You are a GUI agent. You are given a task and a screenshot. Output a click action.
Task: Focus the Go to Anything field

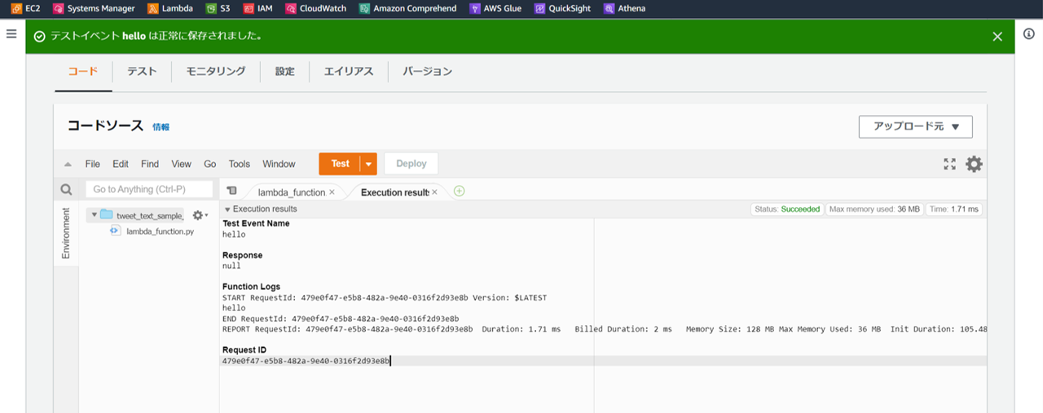[149, 189]
